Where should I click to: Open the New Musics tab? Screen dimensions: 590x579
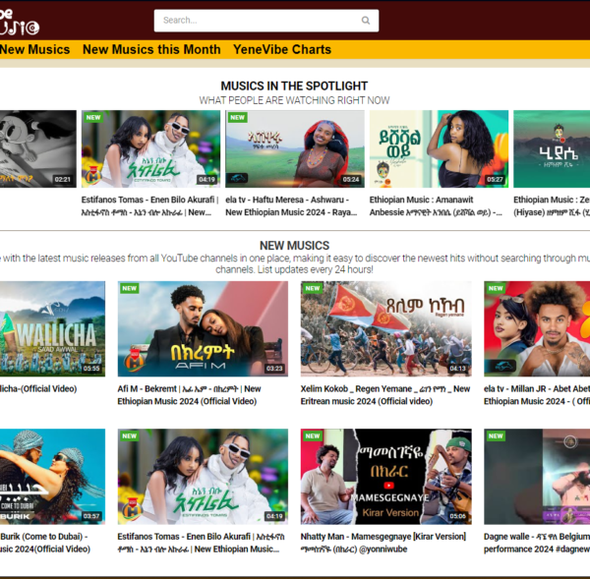[35, 49]
